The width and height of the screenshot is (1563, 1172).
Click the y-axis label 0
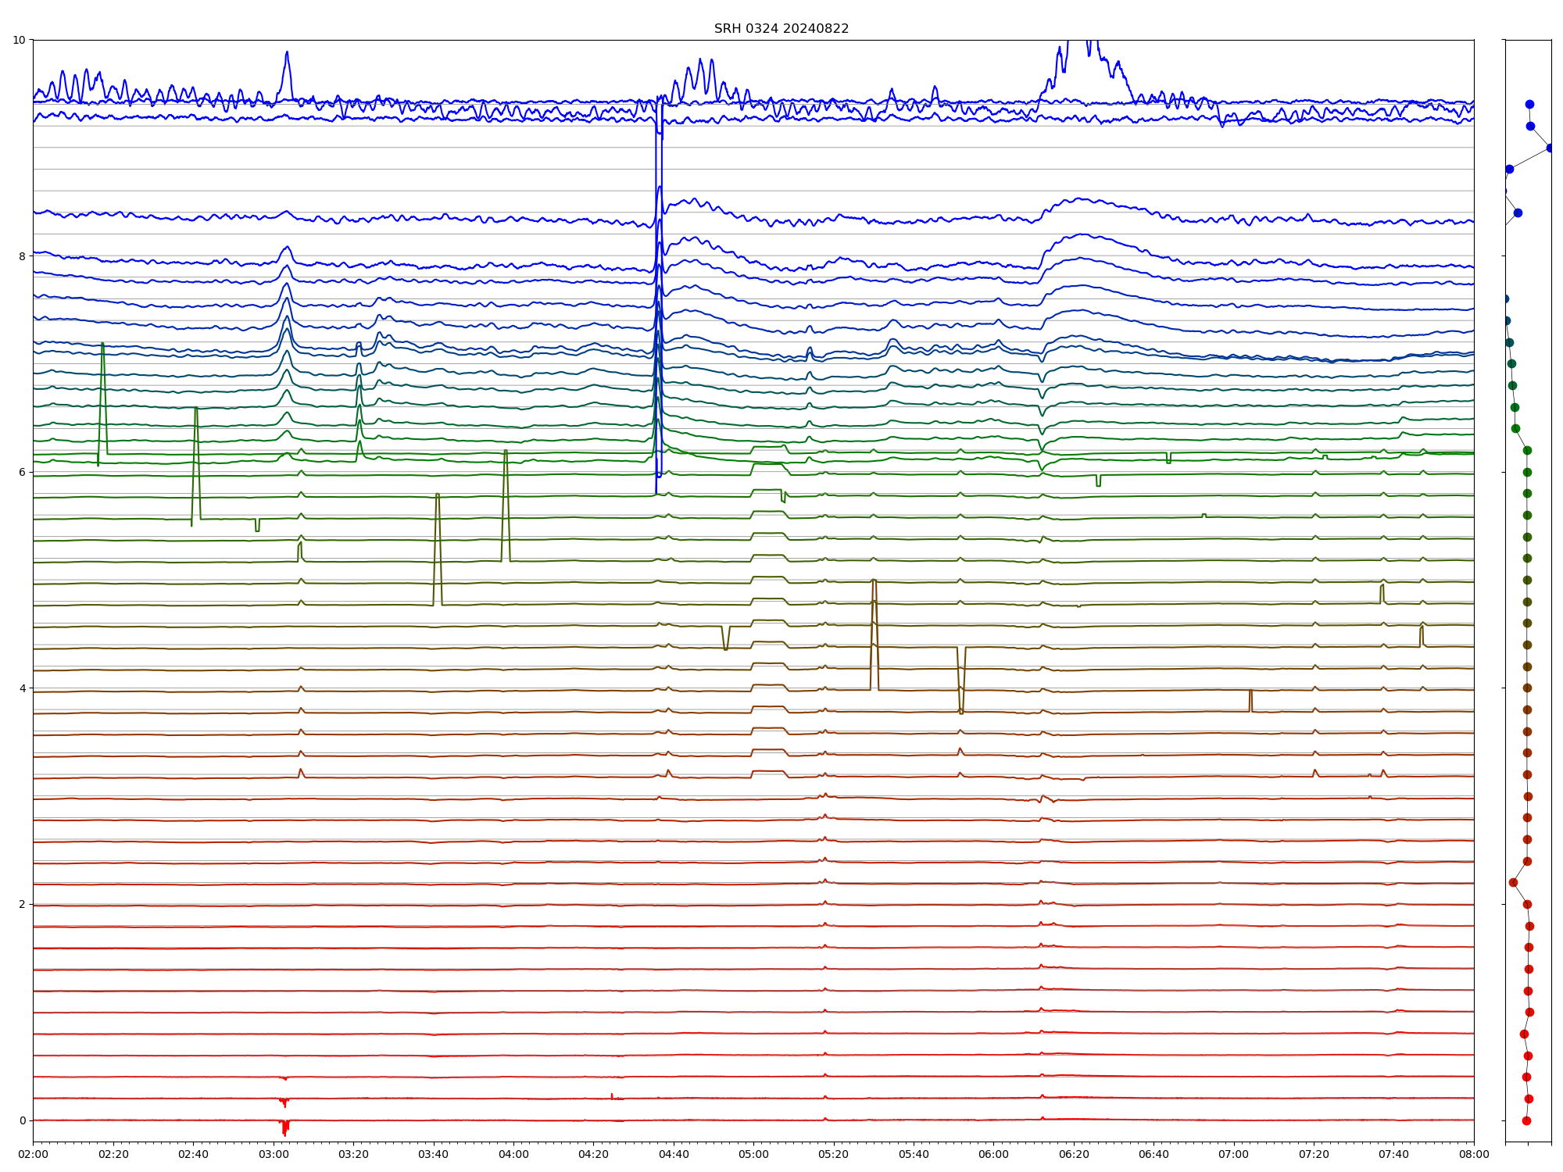[22, 1120]
